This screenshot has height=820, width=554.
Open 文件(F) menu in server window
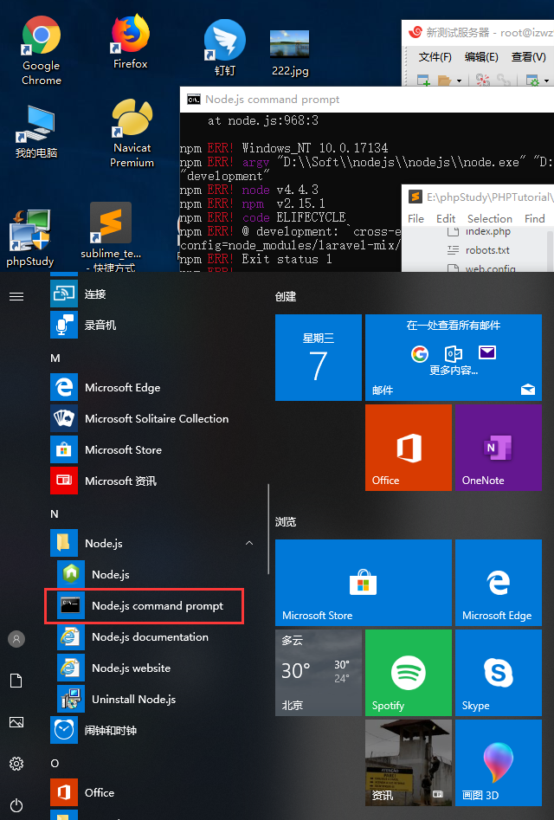pos(435,56)
